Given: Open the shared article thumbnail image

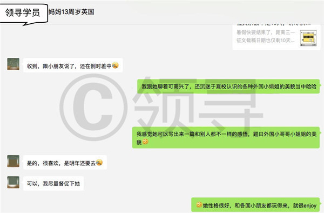Looking at the screenshot, I should pyautogui.click(x=308, y=38).
